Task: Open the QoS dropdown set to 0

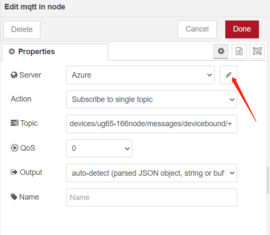Action: tap(99, 148)
